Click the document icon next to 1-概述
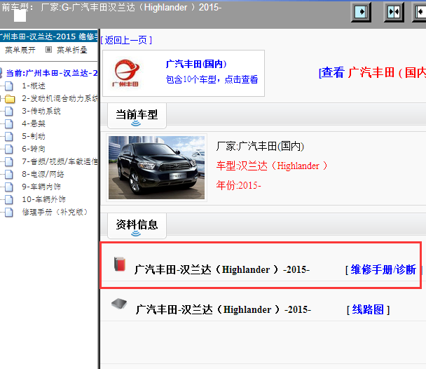The image size is (426, 369). [9, 86]
